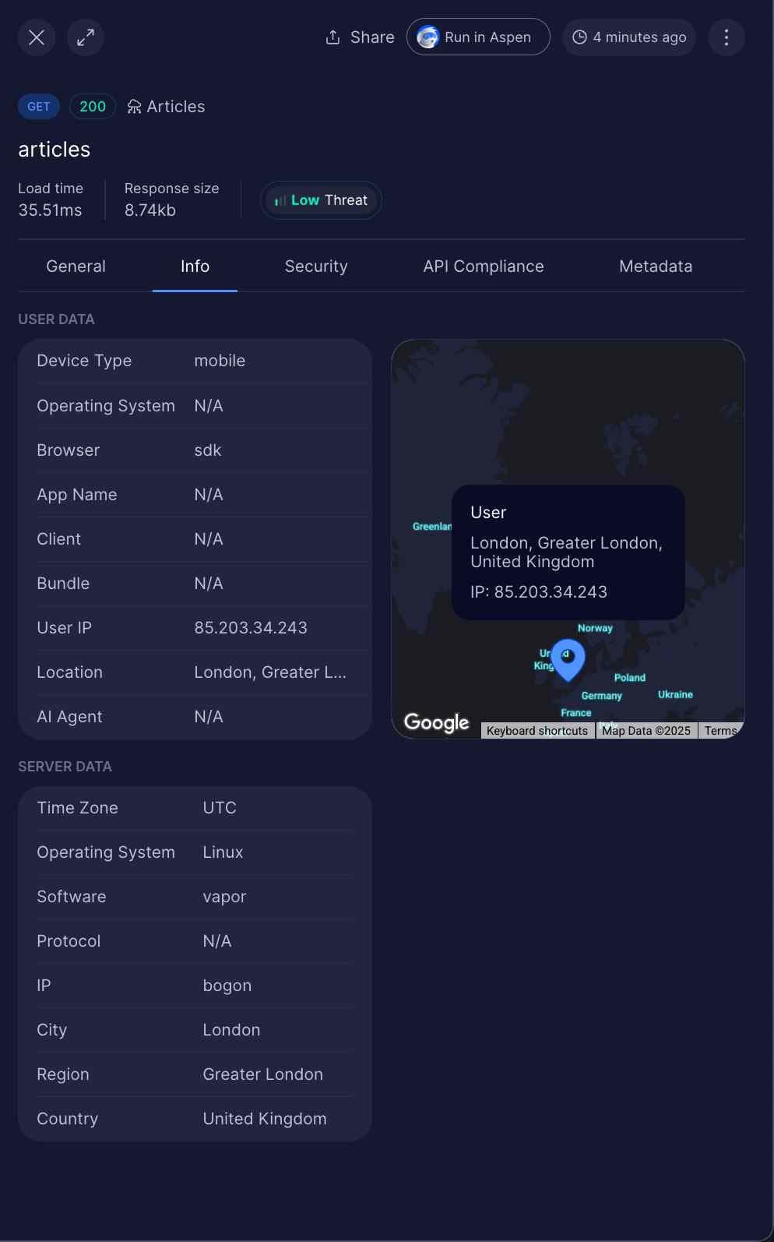The image size is (774, 1242).
Task: Click Ukraine label on the map
Action: [675, 694]
